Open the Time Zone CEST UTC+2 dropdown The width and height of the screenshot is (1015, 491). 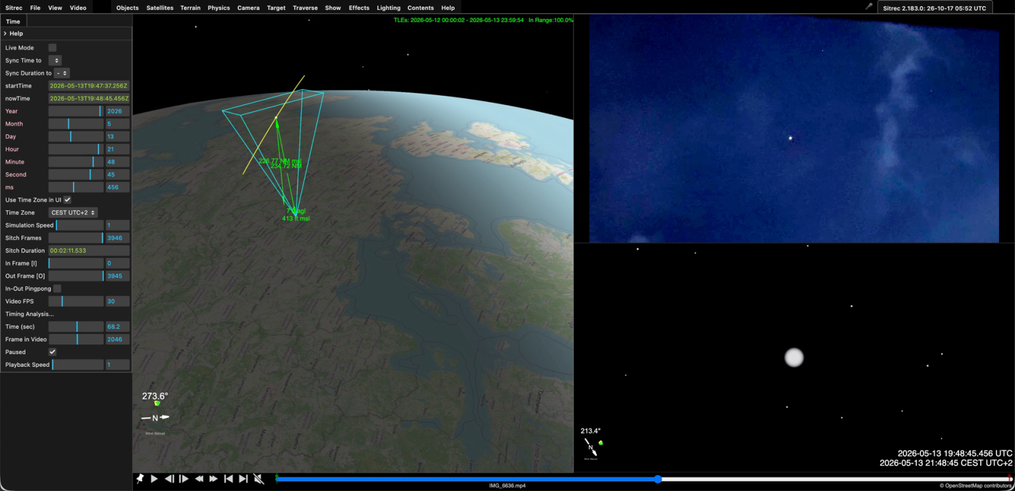tap(74, 212)
